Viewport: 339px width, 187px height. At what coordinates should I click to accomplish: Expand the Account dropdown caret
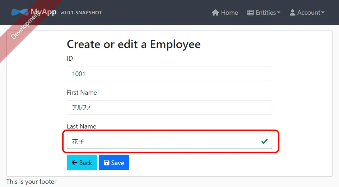(x=323, y=13)
